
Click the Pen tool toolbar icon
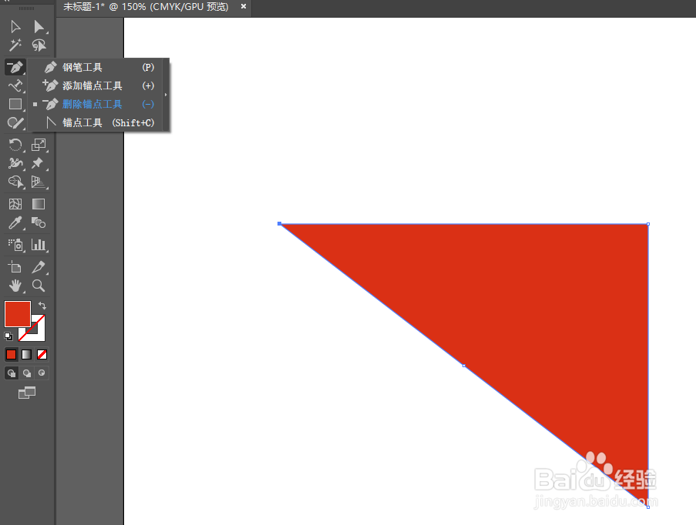tap(15, 68)
